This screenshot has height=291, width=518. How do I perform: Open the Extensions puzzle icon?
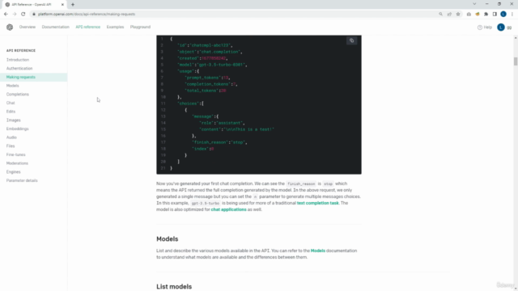pyautogui.click(x=486, y=15)
